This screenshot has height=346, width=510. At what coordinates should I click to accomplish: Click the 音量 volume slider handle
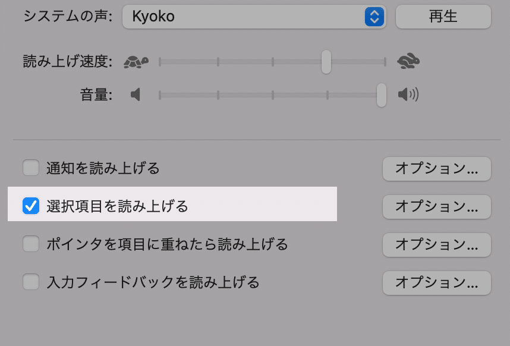tap(382, 95)
